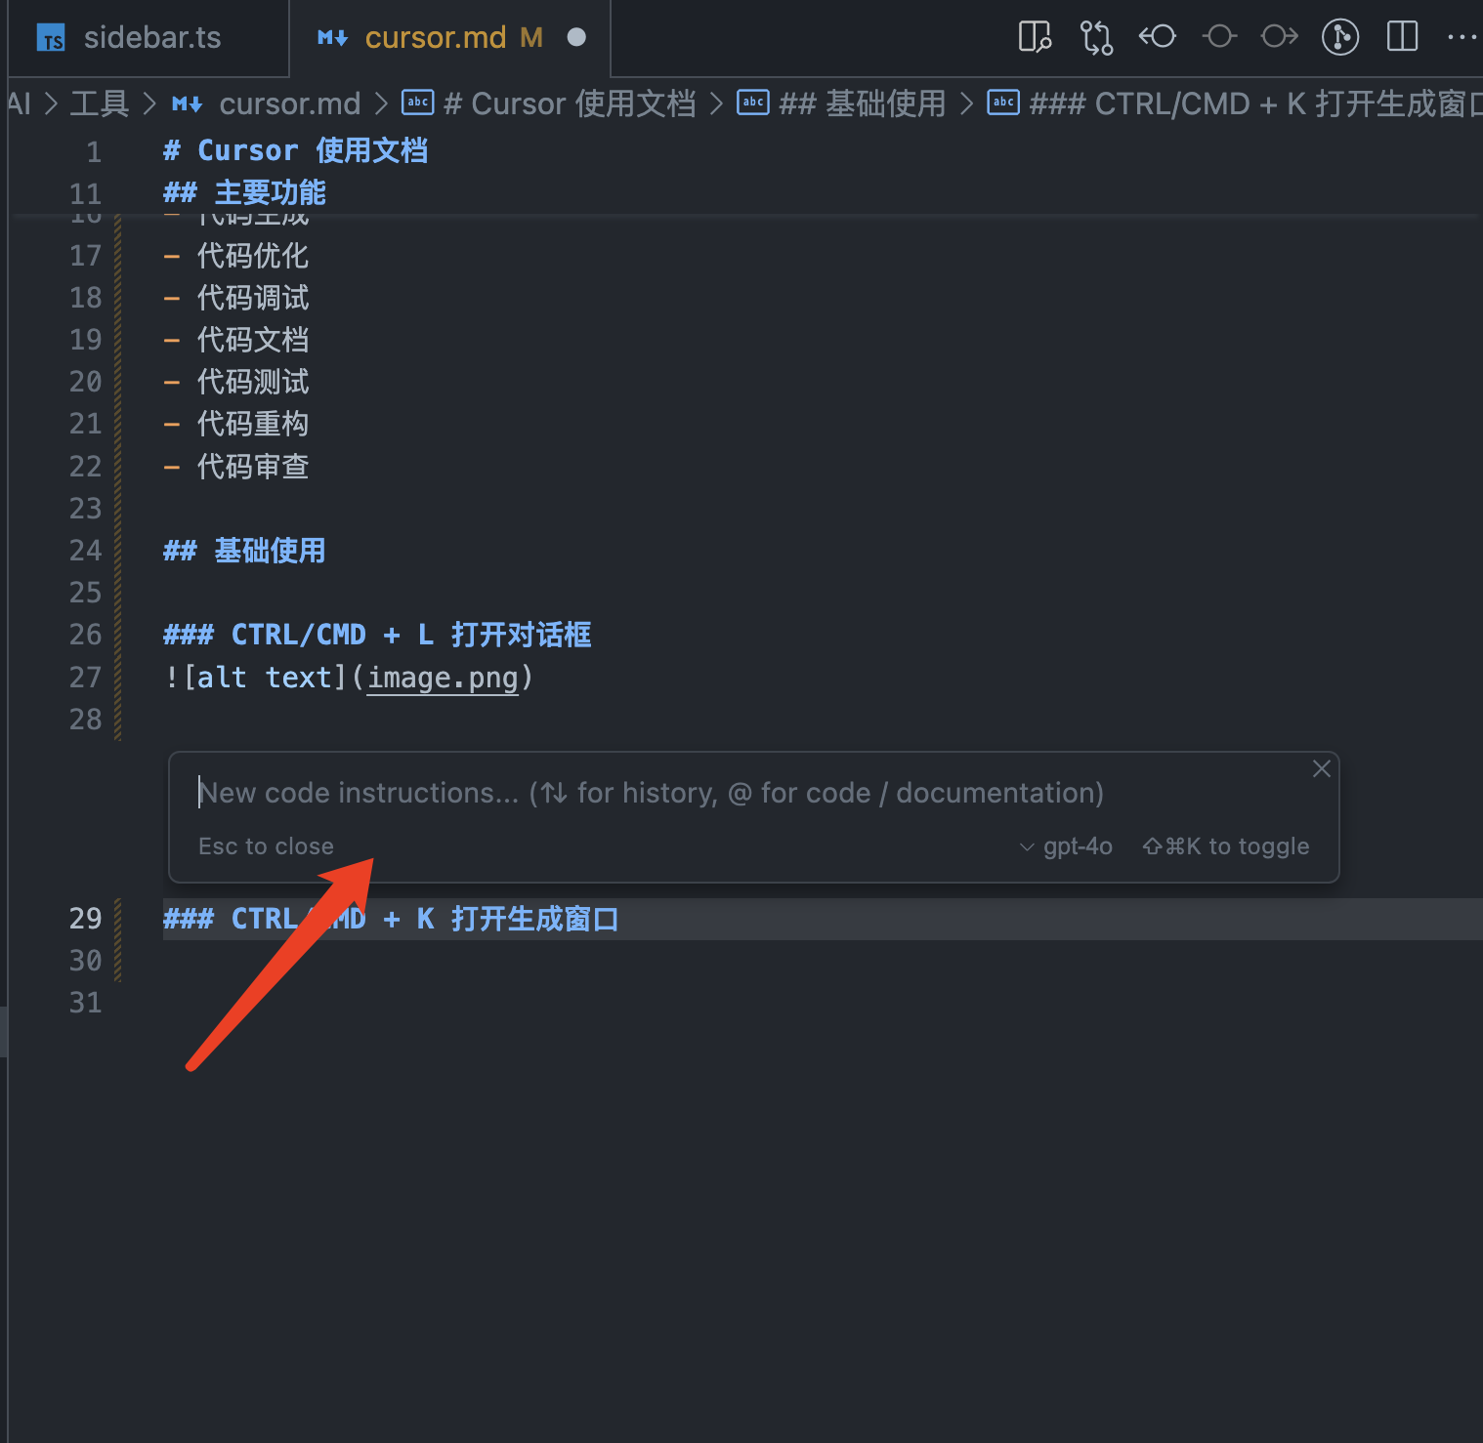This screenshot has width=1483, height=1443.
Task: Open next revision with right-arrow commit icon
Action: click(1279, 37)
